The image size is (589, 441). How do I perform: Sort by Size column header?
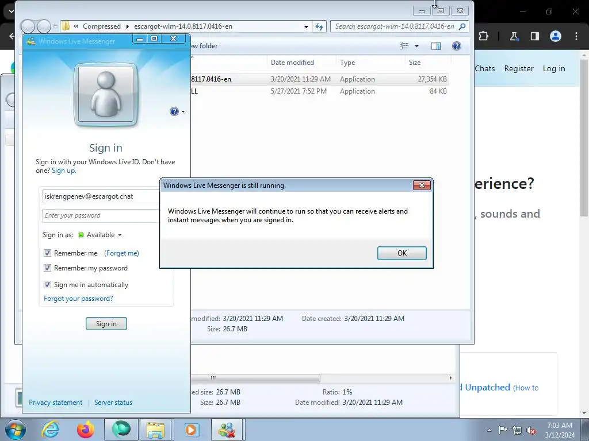[x=428, y=62]
